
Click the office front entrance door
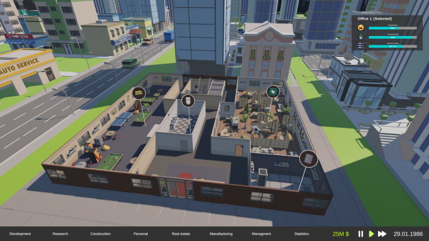tap(176, 188)
